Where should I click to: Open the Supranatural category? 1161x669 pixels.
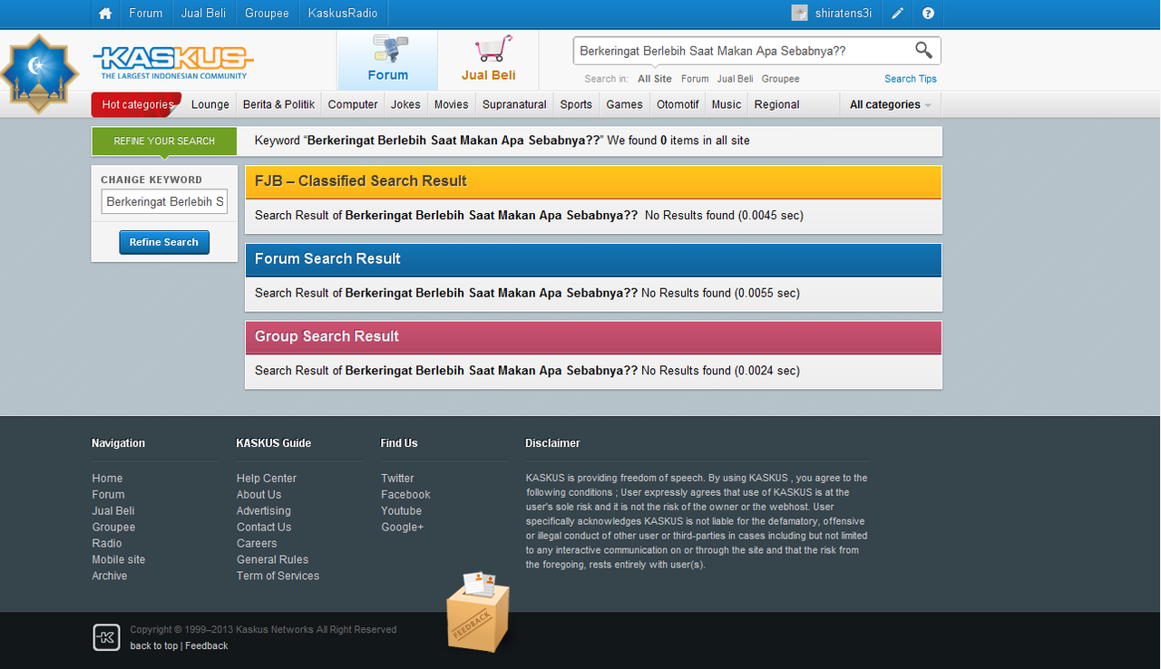click(514, 104)
